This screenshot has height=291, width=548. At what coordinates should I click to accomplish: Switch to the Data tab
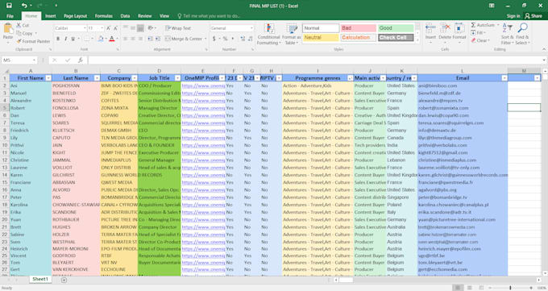pyautogui.click(x=125, y=16)
